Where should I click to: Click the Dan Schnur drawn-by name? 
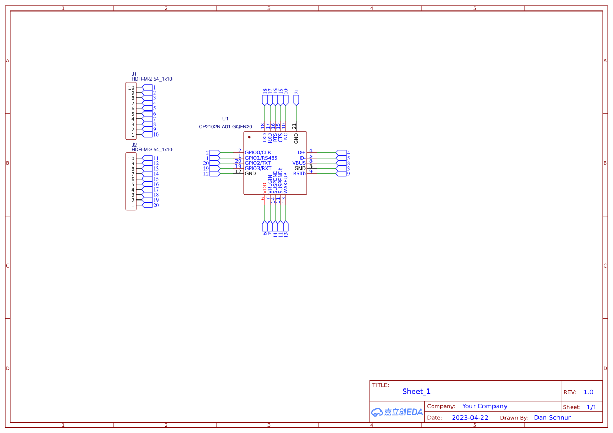[x=552, y=417]
